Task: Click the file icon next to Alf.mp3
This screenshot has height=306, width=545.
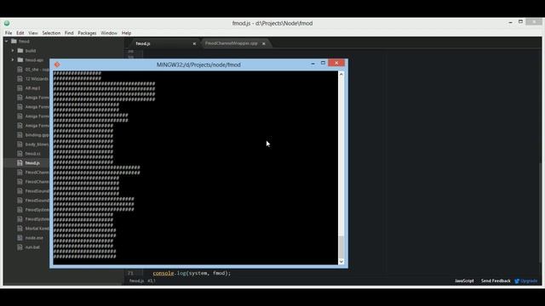Action: coord(20,88)
